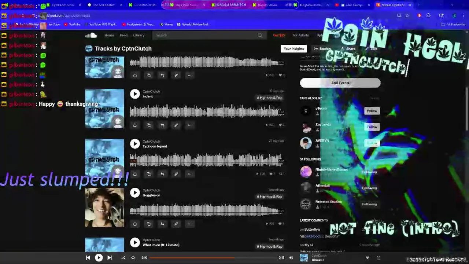The height and width of the screenshot is (264, 469).
Task: Edit the Goggles on track
Action: [176, 224]
